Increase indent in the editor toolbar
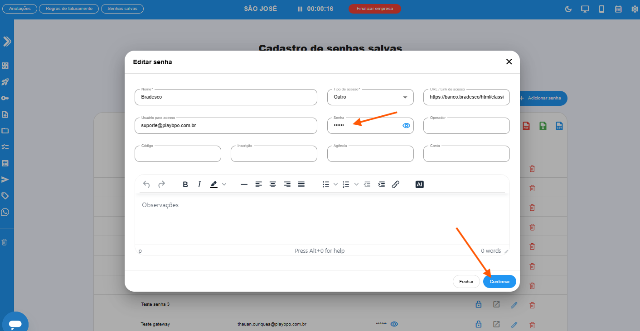Viewport: 640px width, 331px height. click(x=382, y=184)
